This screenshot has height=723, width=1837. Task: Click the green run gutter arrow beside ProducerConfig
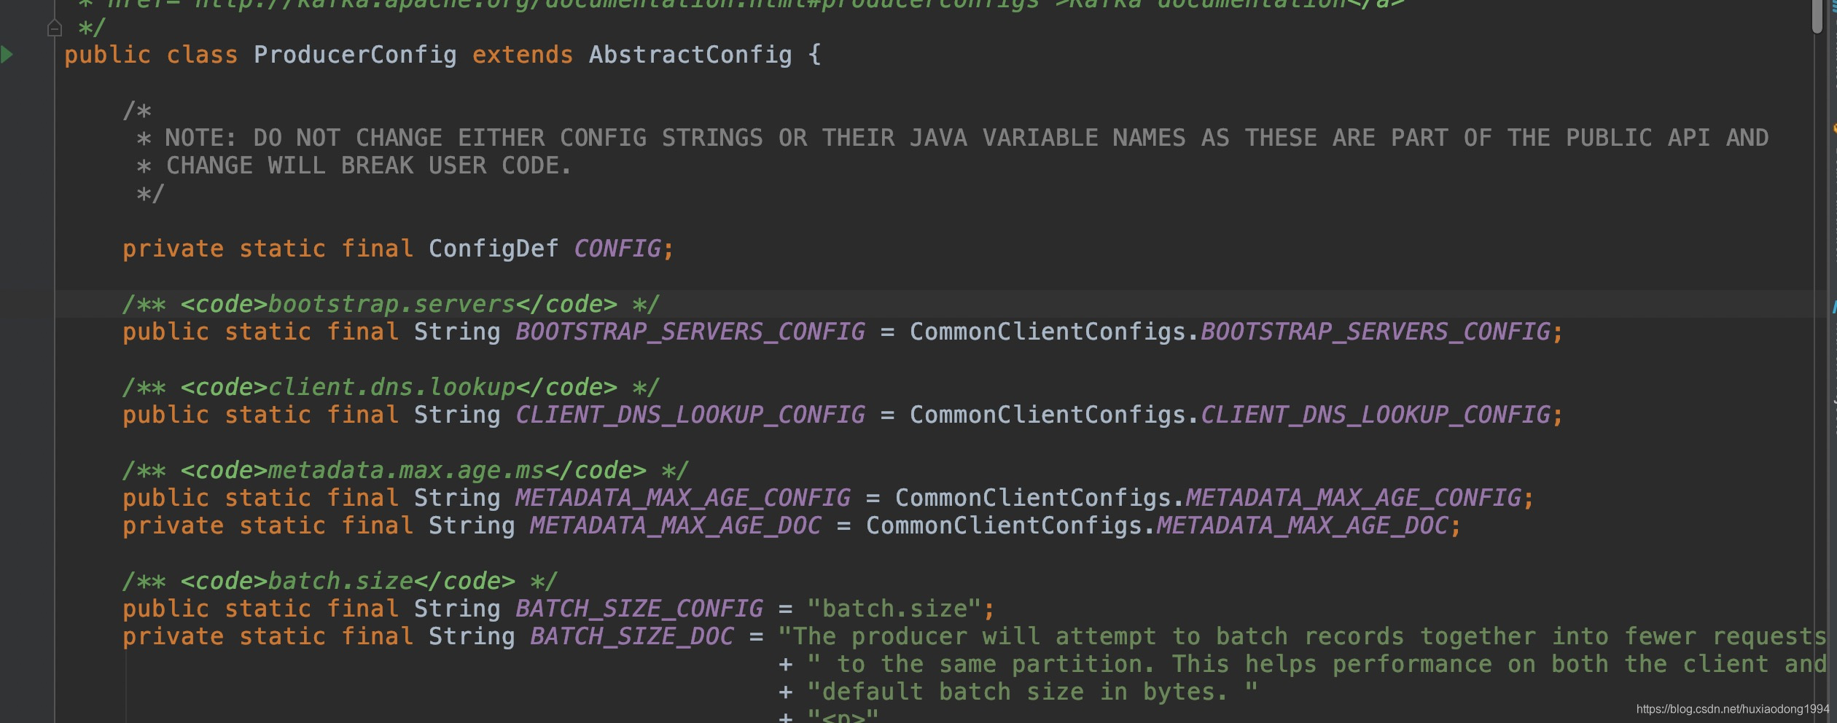[x=7, y=55]
